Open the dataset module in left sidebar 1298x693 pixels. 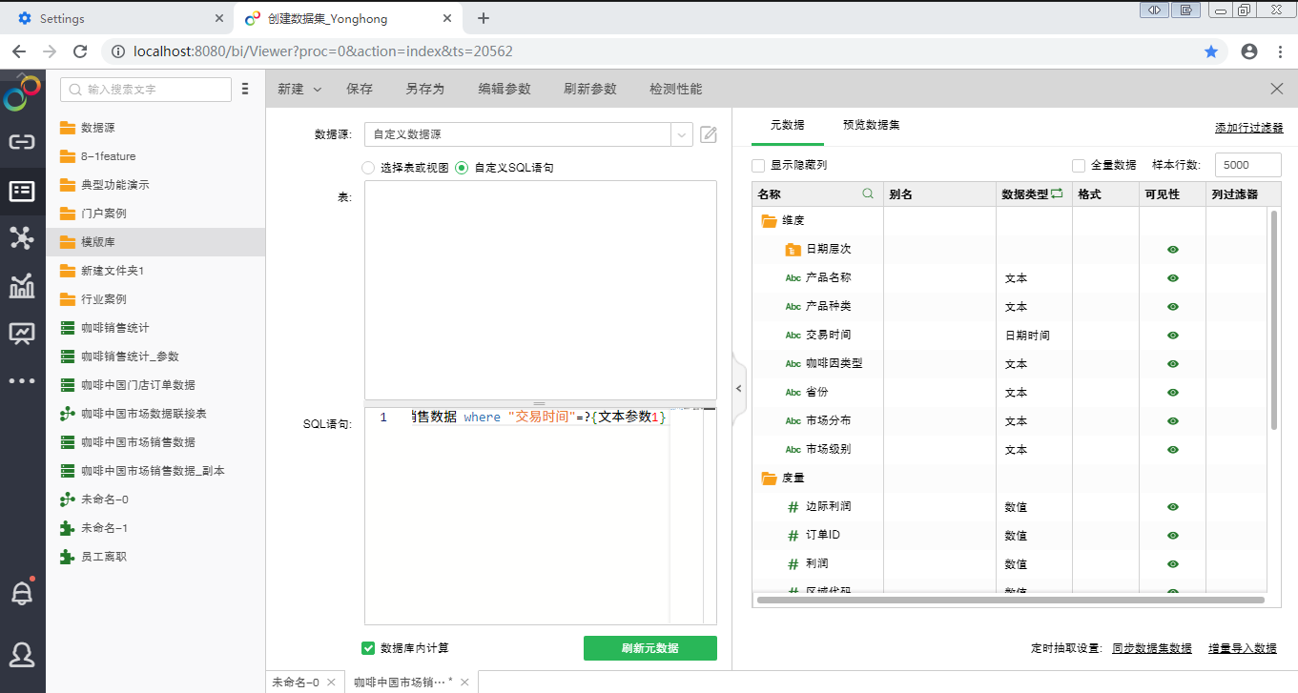(22, 191)
